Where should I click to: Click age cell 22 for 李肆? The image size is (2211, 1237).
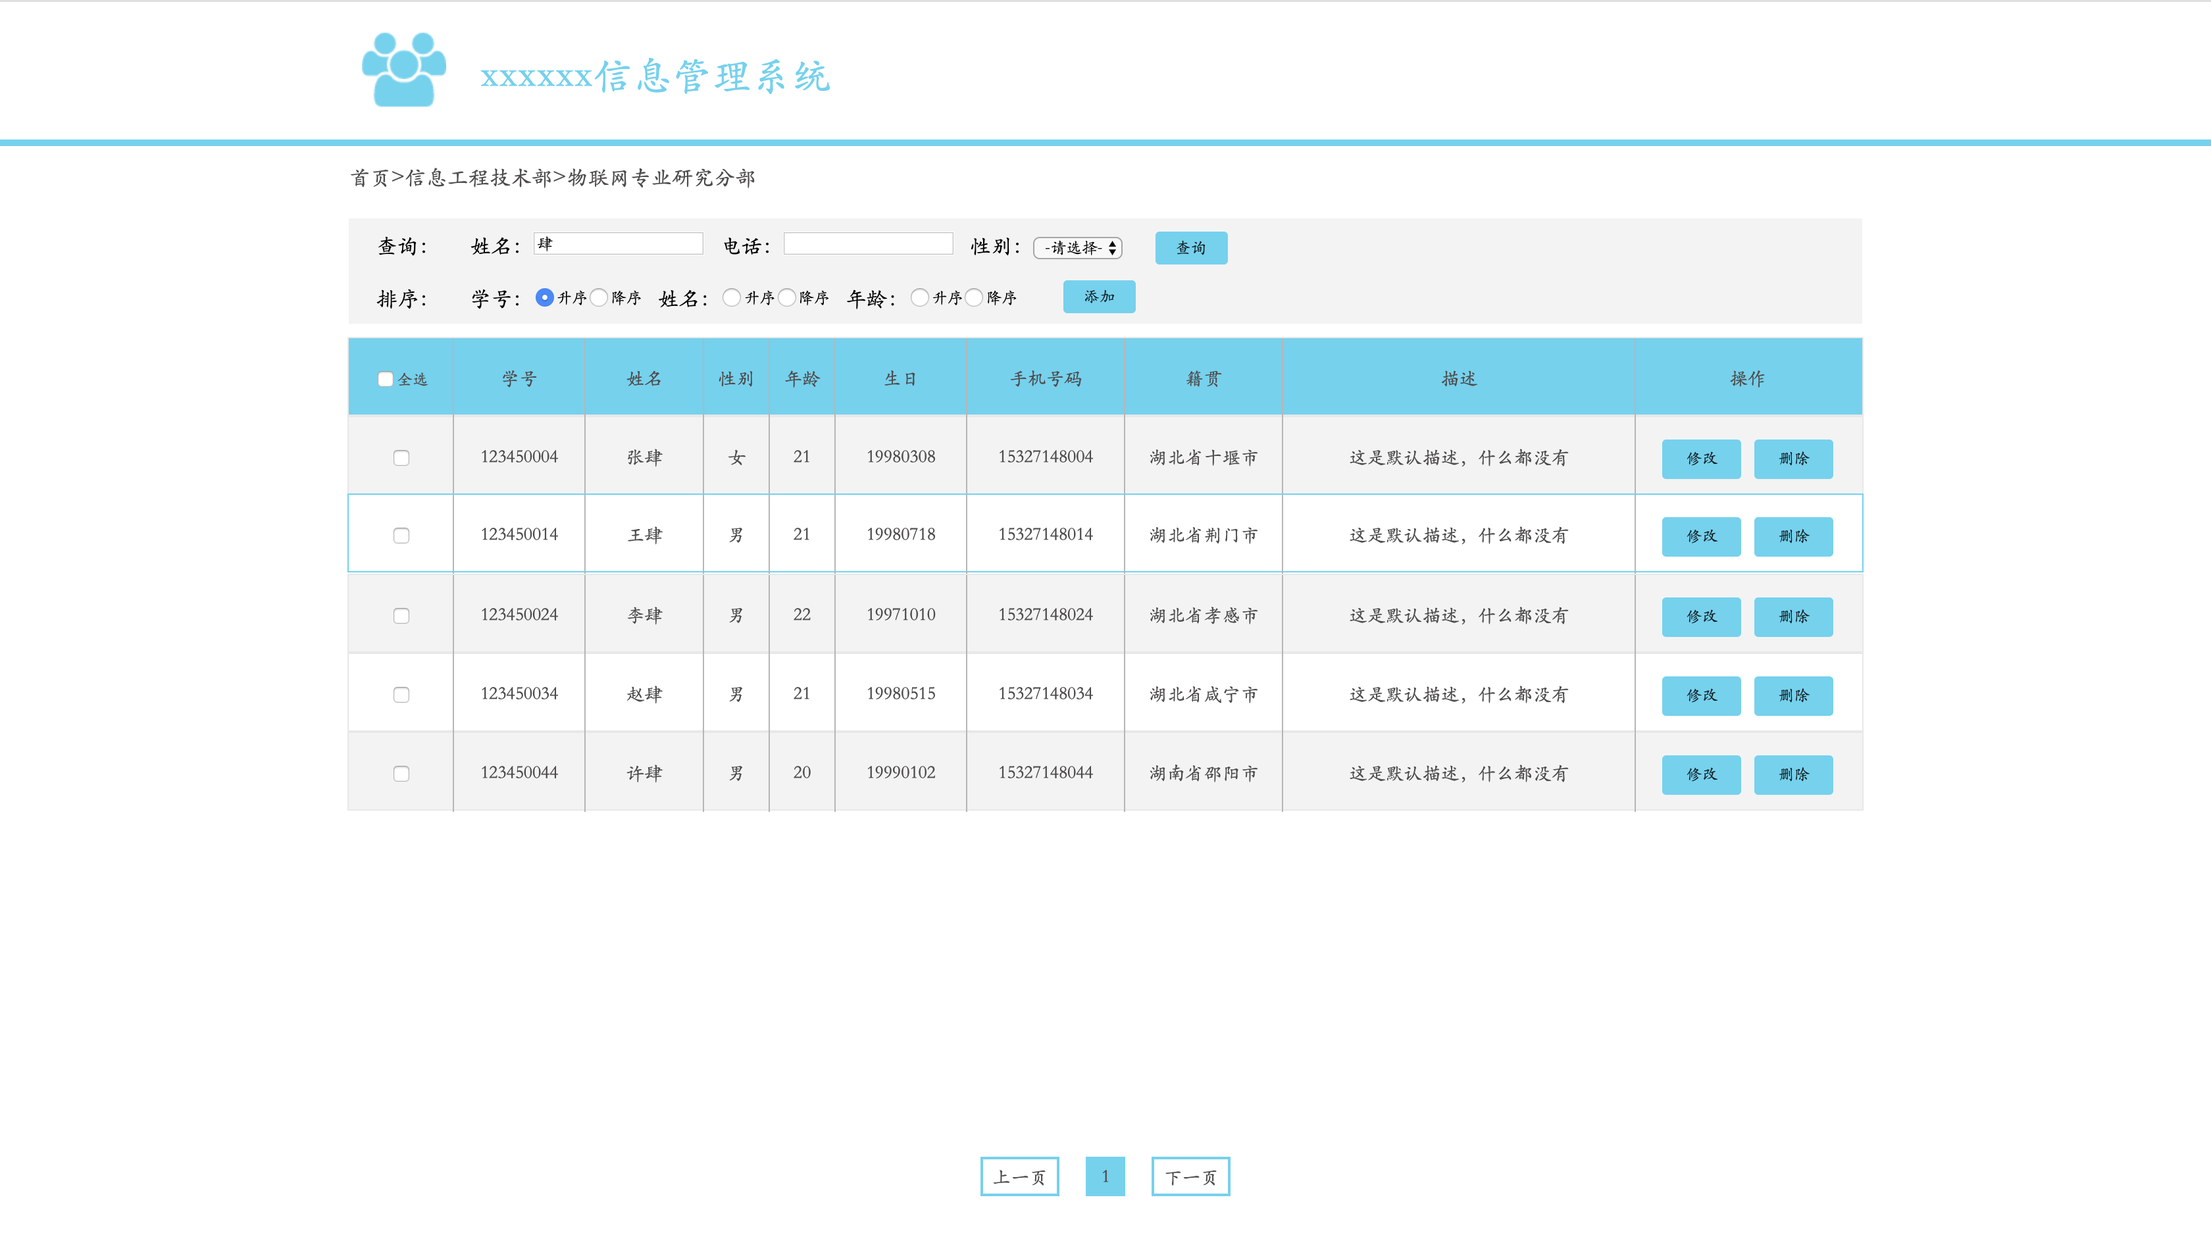801,615
